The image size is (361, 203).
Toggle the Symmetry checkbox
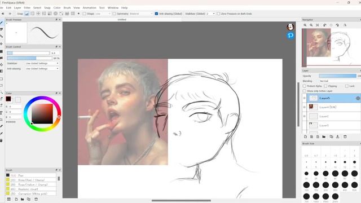coord(115,14)
